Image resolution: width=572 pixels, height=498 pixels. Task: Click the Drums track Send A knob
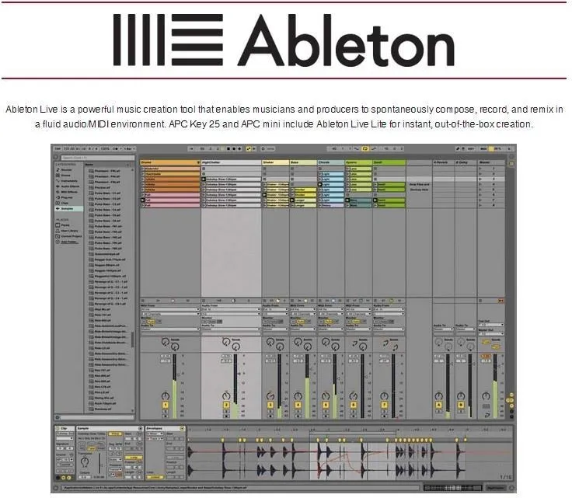click(x=166, y=342)
